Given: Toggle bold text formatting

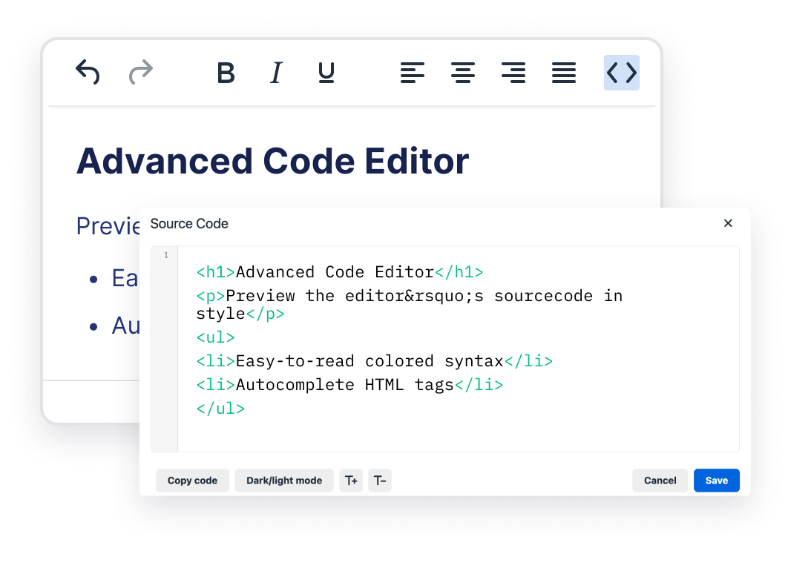Looking at the screenshot, I should click(226, 73).
